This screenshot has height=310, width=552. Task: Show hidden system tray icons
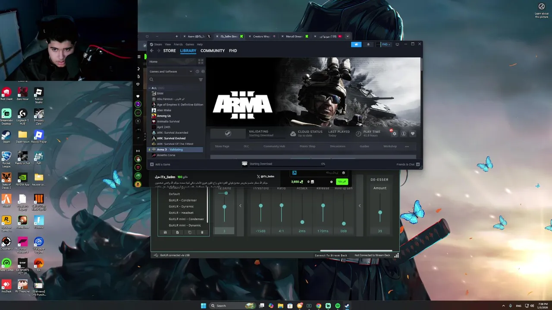coord(503,306)
